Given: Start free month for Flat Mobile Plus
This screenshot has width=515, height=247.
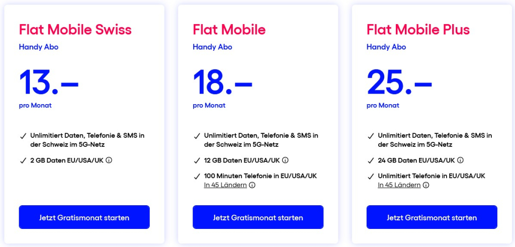Looking at the screenshot, I should click(x=432, y=217).
